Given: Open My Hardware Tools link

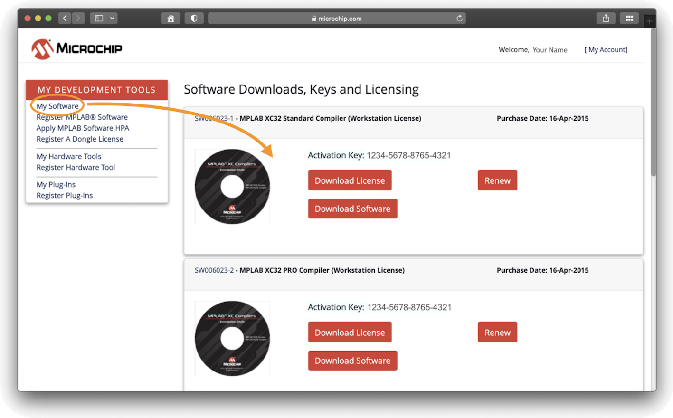Looking at the screenshot, I should point(69,156).
